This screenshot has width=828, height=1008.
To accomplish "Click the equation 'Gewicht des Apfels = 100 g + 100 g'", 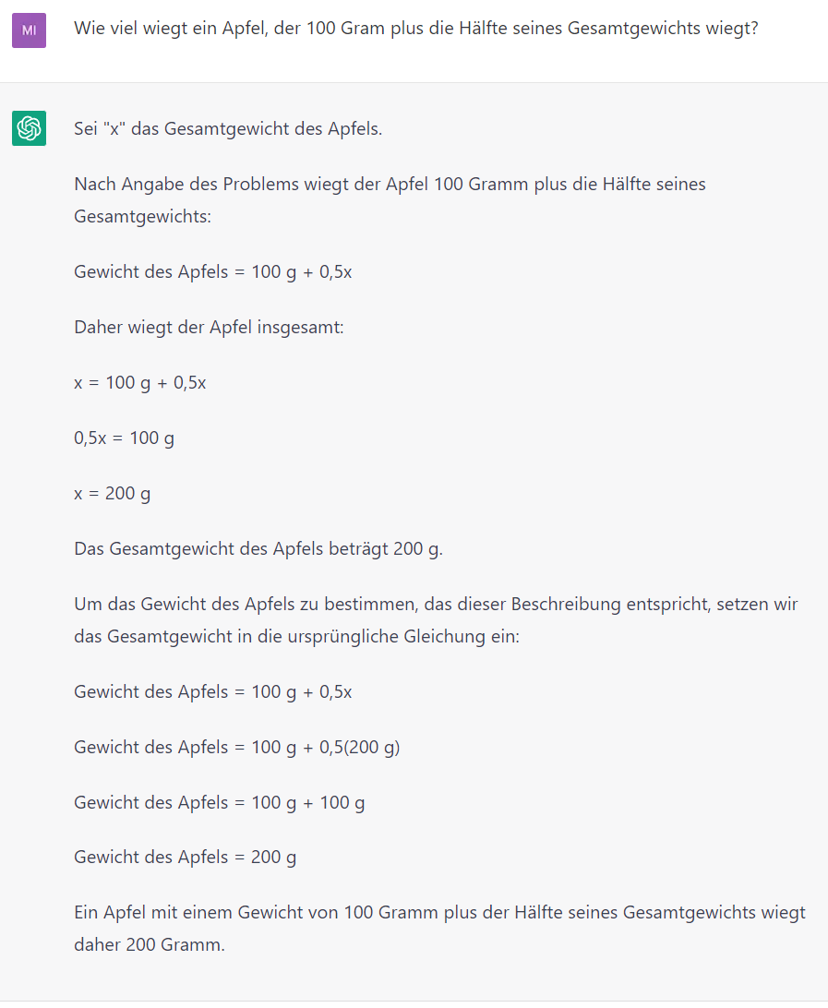I will (x=220, y=802).
